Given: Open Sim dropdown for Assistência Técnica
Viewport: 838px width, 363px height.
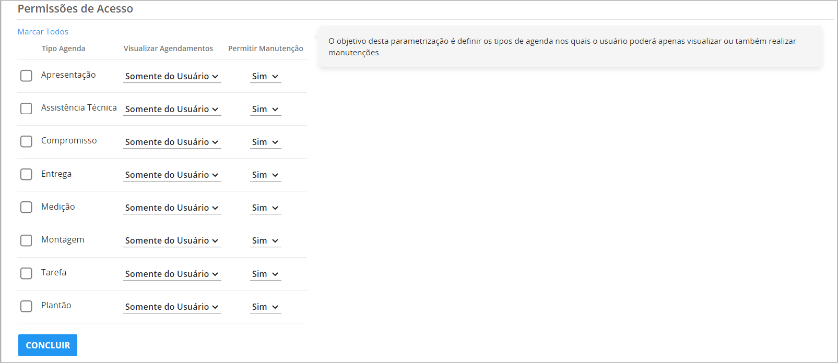Looking at the screenshot, I should (x=266, y=109).
